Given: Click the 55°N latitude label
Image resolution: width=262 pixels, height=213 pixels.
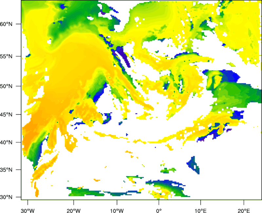Looking at the screenshot, I should pyautogui.click(x=6, y=56).
